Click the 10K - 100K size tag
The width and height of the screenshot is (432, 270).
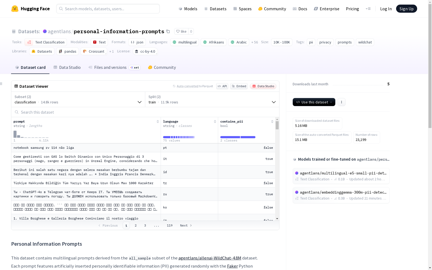tap(282, 42)
